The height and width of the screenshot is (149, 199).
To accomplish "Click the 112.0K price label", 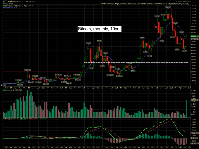I will pyautogui.click(x=163, y=15).
